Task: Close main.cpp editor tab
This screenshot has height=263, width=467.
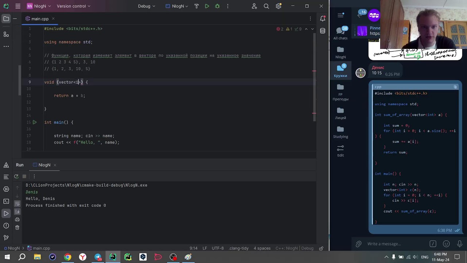Action: [x=53, y=19]
